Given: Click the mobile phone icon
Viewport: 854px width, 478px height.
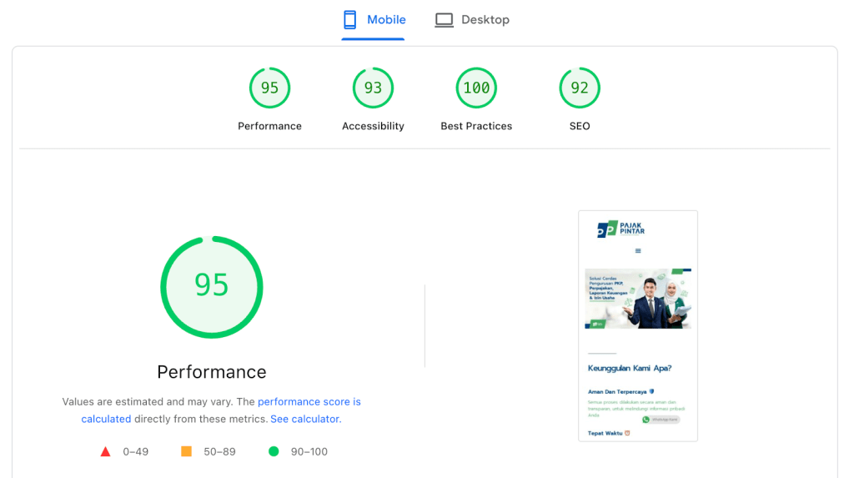Looking at the screenshot, I should (x=350, y=20).
